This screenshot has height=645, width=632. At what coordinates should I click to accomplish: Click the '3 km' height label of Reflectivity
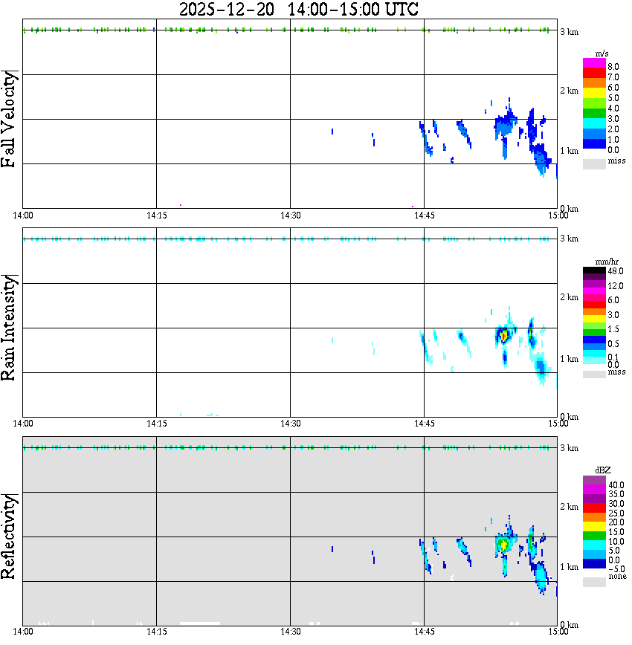569,448
